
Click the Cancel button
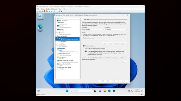(113, 81)
